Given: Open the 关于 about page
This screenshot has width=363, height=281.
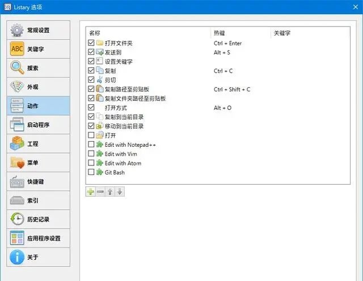Looking at the screenshot, I should pos(39,257).
